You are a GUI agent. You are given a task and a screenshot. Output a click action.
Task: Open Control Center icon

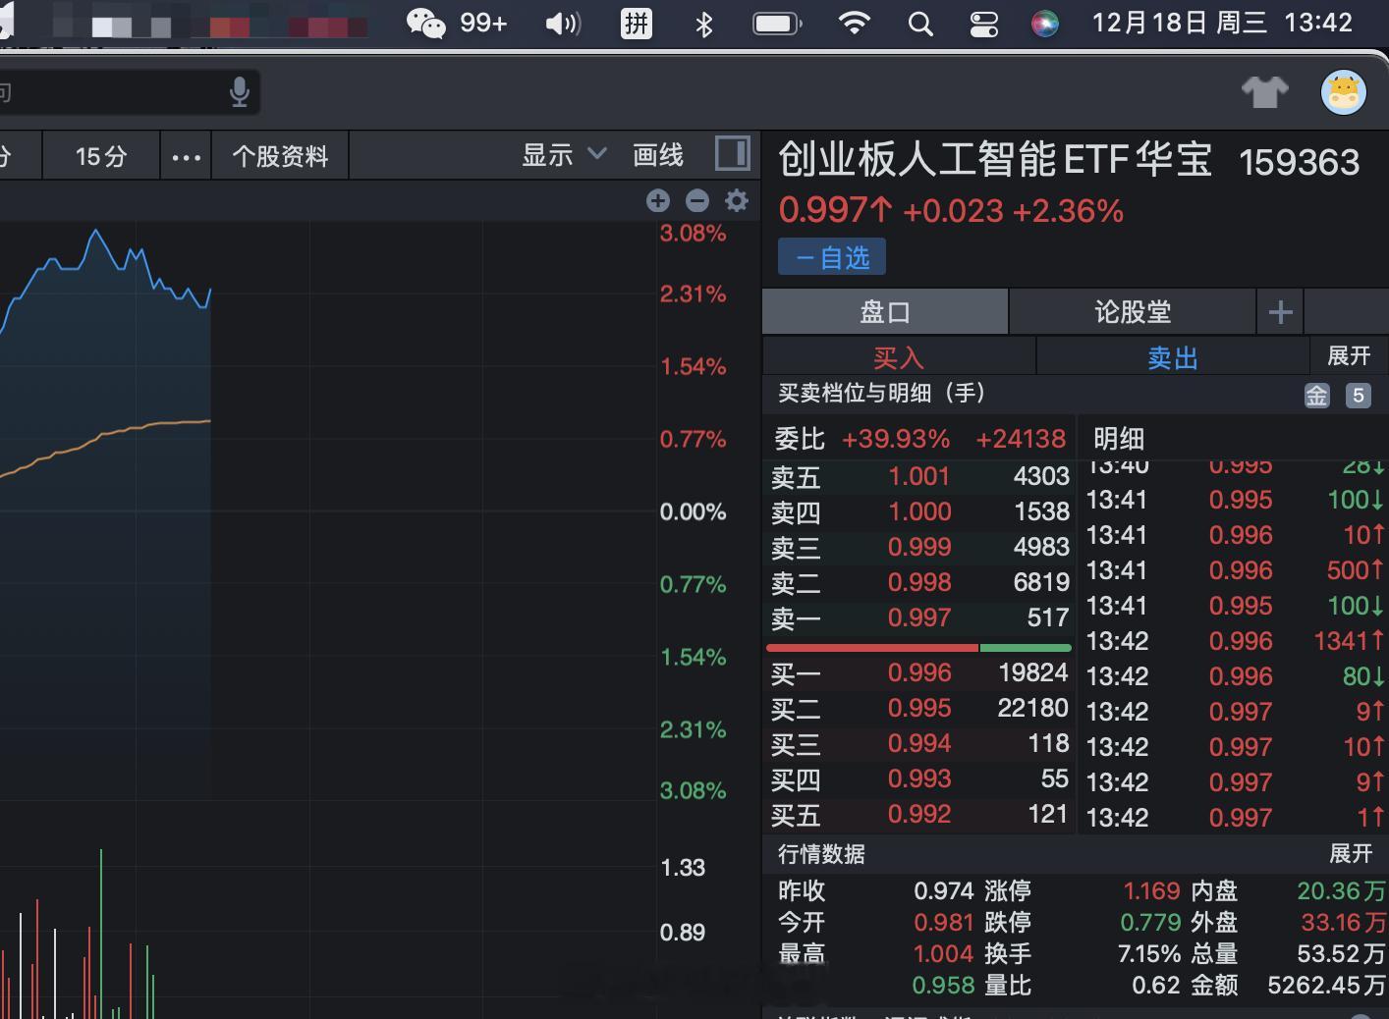coord(983,24)
